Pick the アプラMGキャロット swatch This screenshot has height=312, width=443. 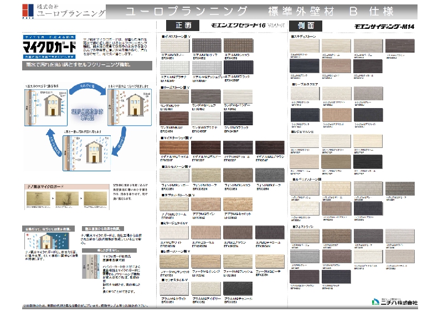coord(238,204)
